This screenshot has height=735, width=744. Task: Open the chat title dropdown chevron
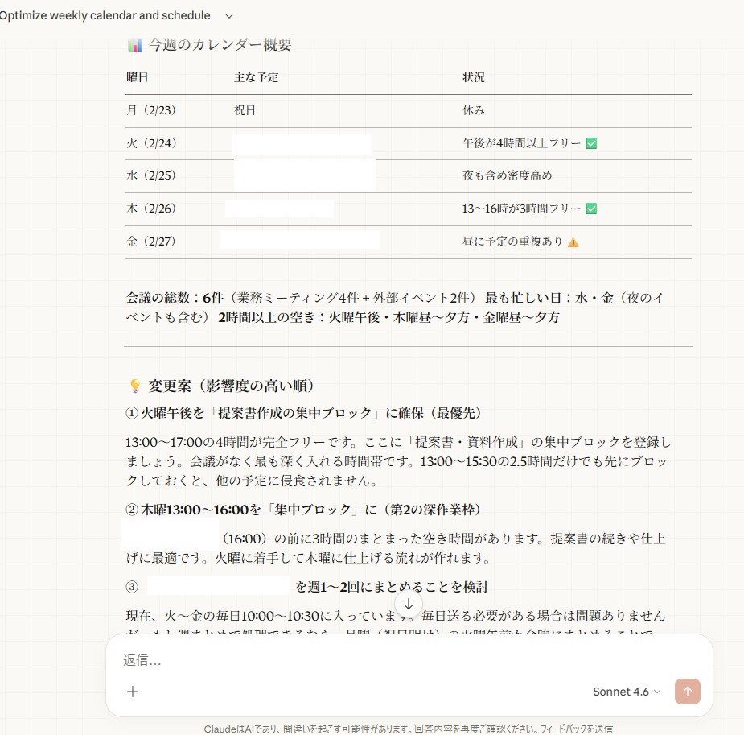pyautogui.click(x=229, y=15)
